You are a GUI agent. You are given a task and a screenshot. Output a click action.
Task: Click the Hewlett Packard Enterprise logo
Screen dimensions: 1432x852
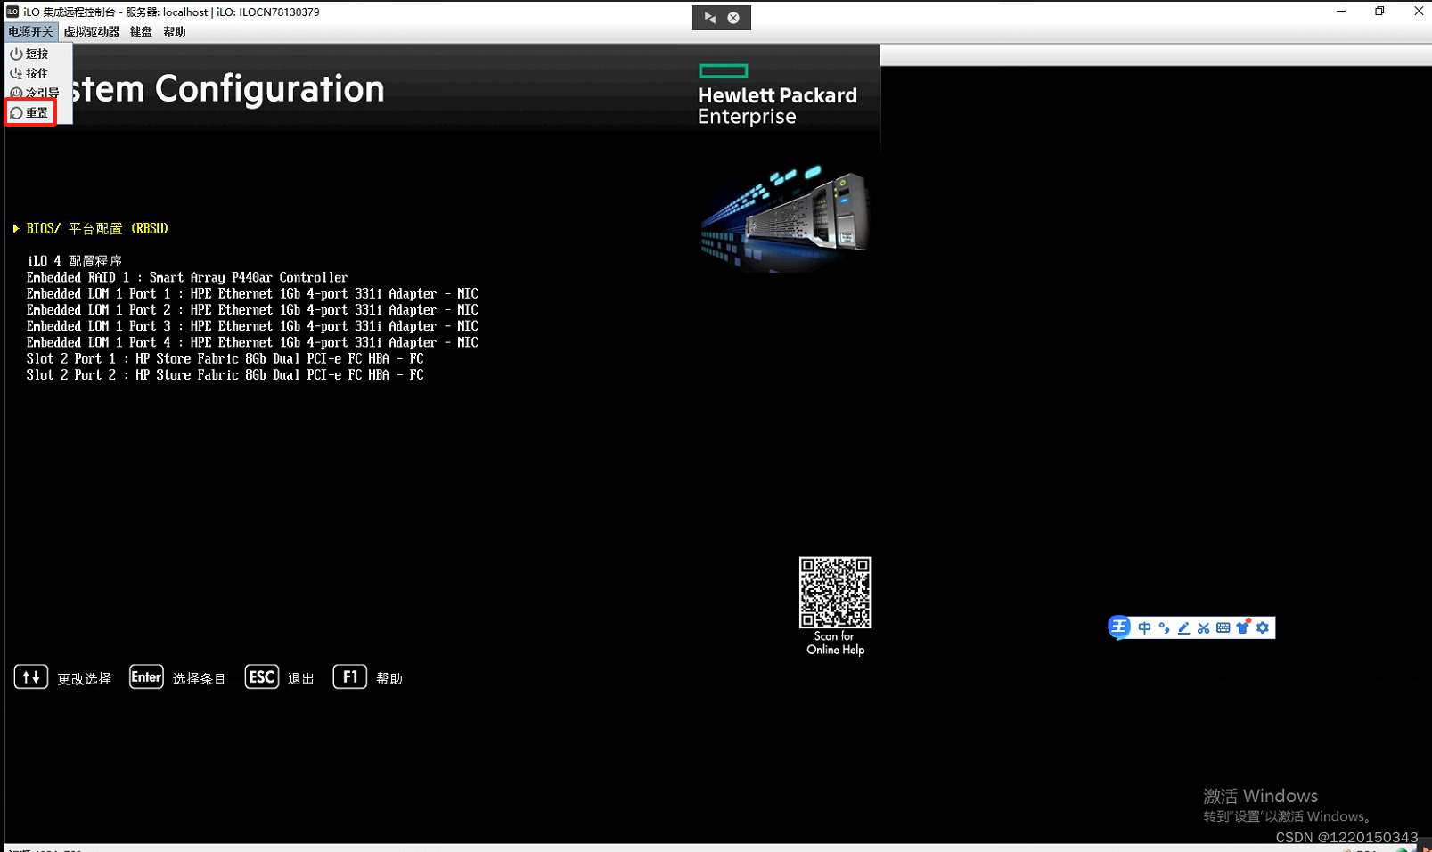777,94
